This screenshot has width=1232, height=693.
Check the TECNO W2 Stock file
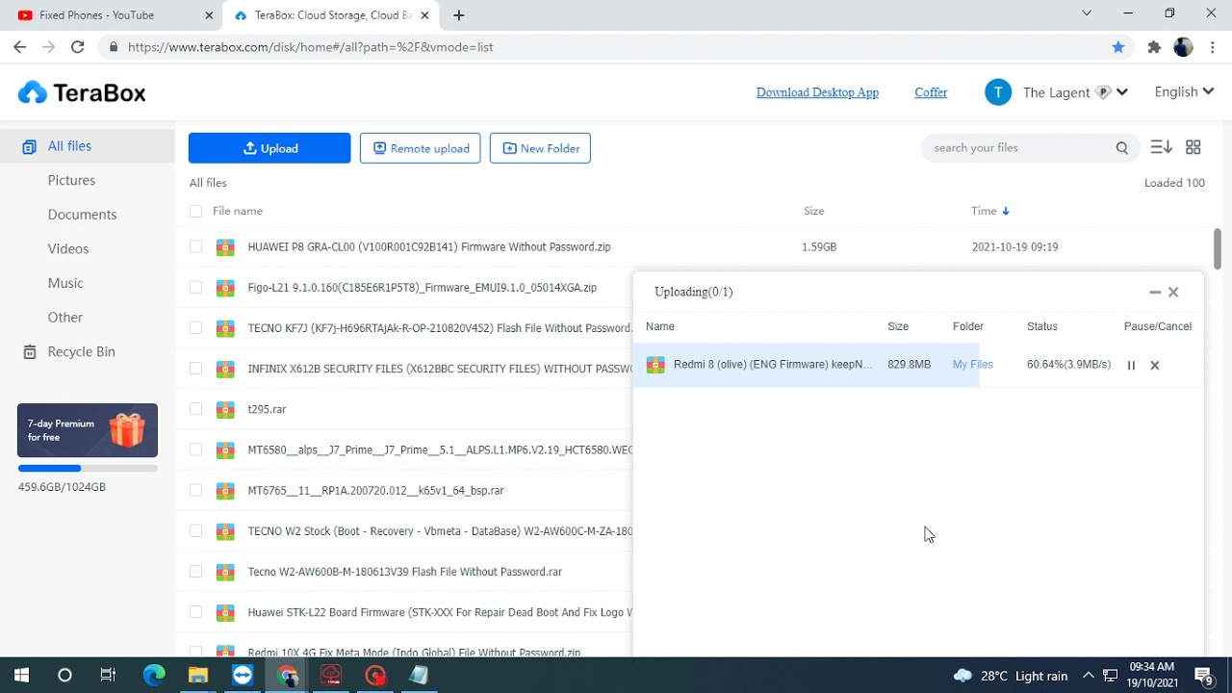tap(196, 530)
